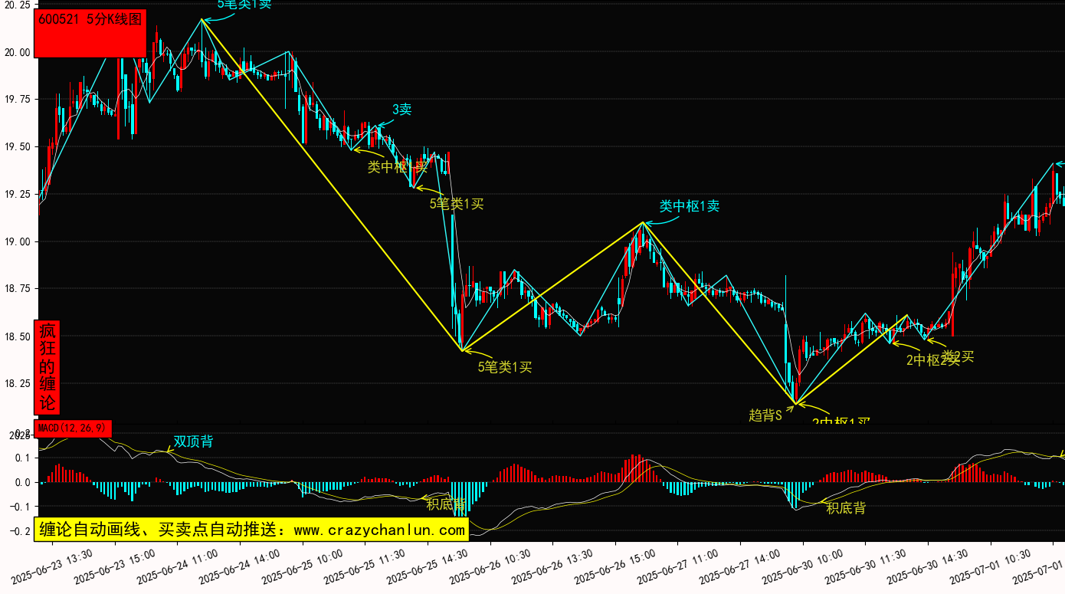Click the cyan 类中枢1卖 label at the 19.10 peak
This screenshot has height=594, width=1065.
(690, 206)
